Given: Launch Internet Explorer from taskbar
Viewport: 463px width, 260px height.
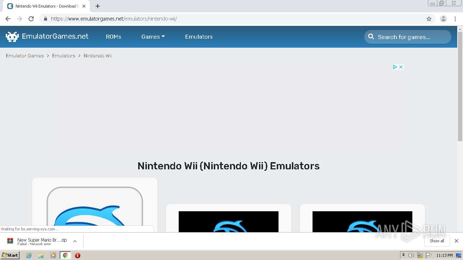Looking at the screenshot, I should pos(29,255).
